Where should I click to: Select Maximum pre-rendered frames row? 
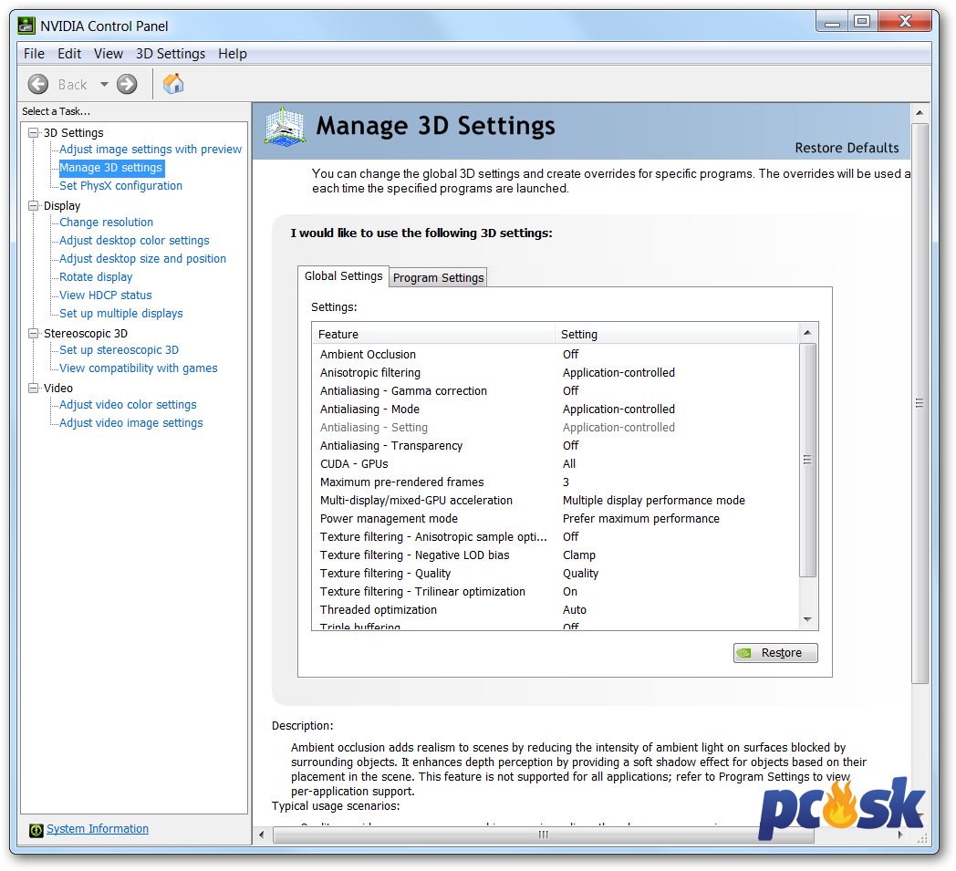coord(556,482)
